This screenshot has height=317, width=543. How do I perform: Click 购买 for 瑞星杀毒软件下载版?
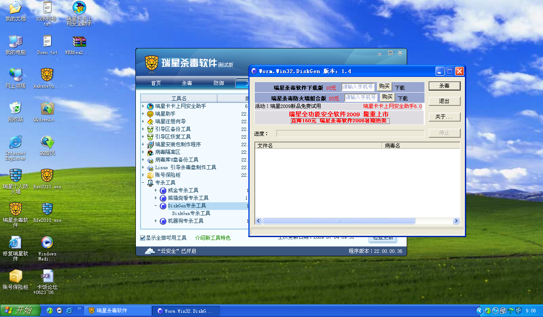tap(385, 87)
